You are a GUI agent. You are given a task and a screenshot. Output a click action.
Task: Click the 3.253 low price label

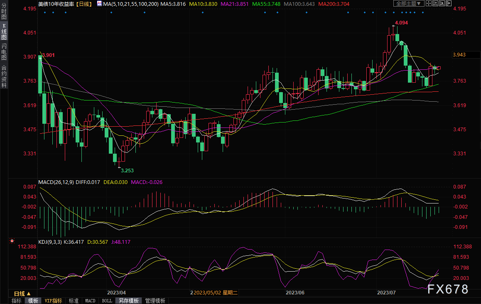[x=127, y=171]
